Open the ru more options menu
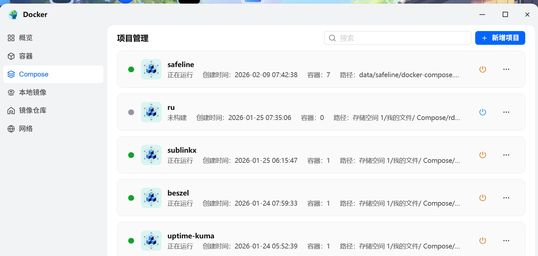Viewport: 538px width, 256px height. point(506,112)
